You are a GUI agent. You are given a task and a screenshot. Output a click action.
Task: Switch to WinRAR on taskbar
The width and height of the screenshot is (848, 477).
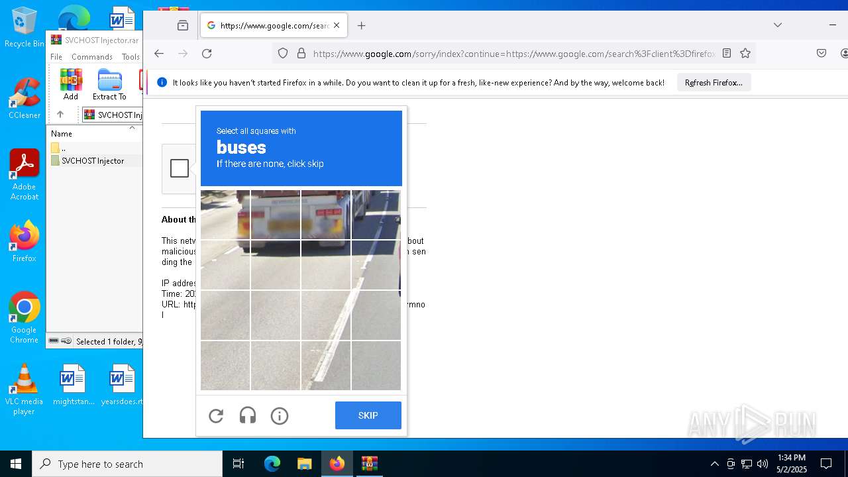pyautogui.click(x=369, y=464)
